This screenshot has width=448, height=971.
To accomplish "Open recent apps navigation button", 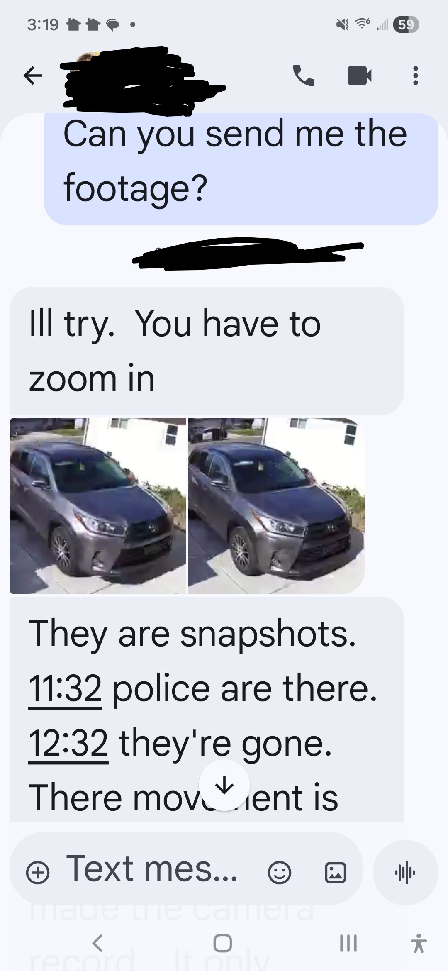I will (348, 943).
